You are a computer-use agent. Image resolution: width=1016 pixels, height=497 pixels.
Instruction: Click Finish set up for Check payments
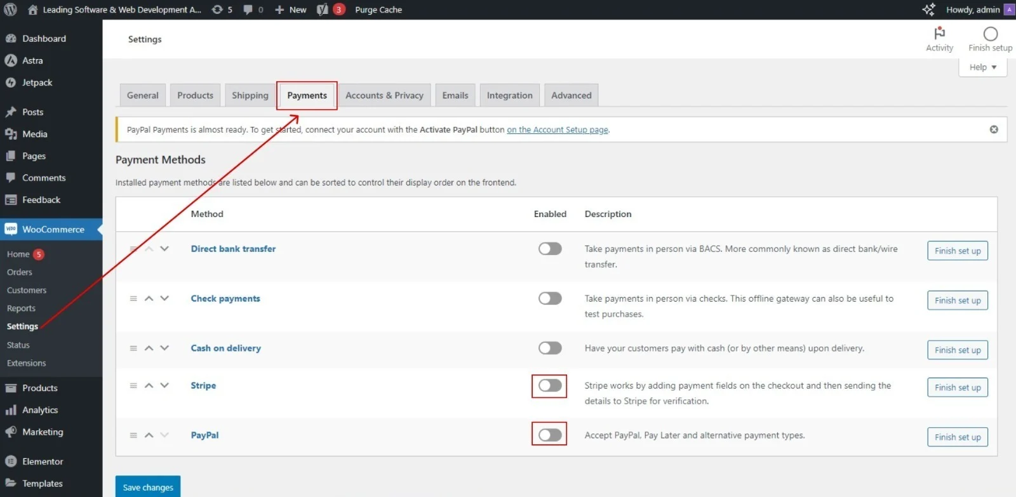(958, 300)
